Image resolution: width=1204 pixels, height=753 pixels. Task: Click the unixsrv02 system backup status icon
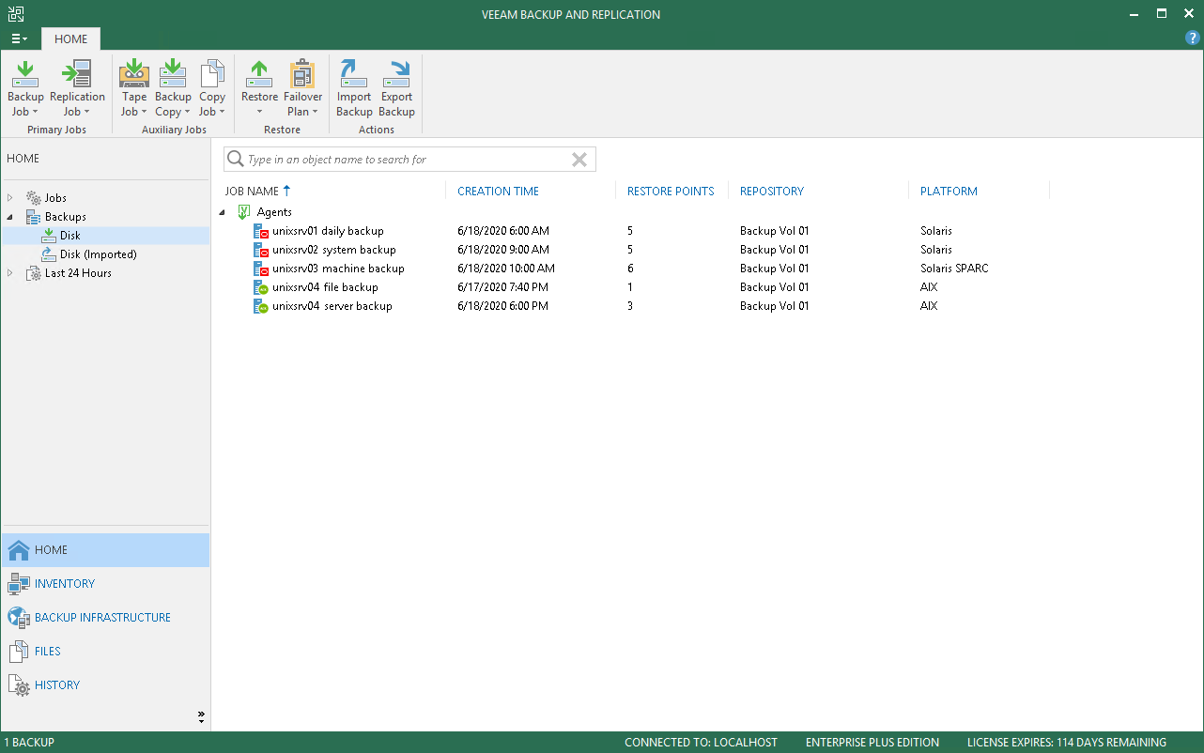click(x=261, y=250)
